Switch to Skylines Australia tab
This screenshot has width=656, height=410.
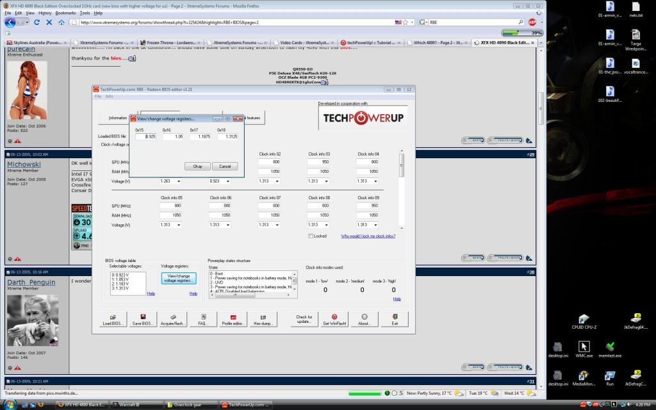tap(37, 43)
